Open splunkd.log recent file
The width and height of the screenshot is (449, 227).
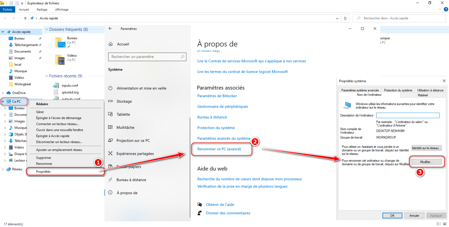70,92
